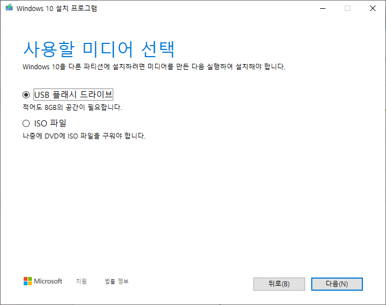Click the Microsoft logo in the footer
This screenshot has height=305, width=386.
[x=43, y=281]
